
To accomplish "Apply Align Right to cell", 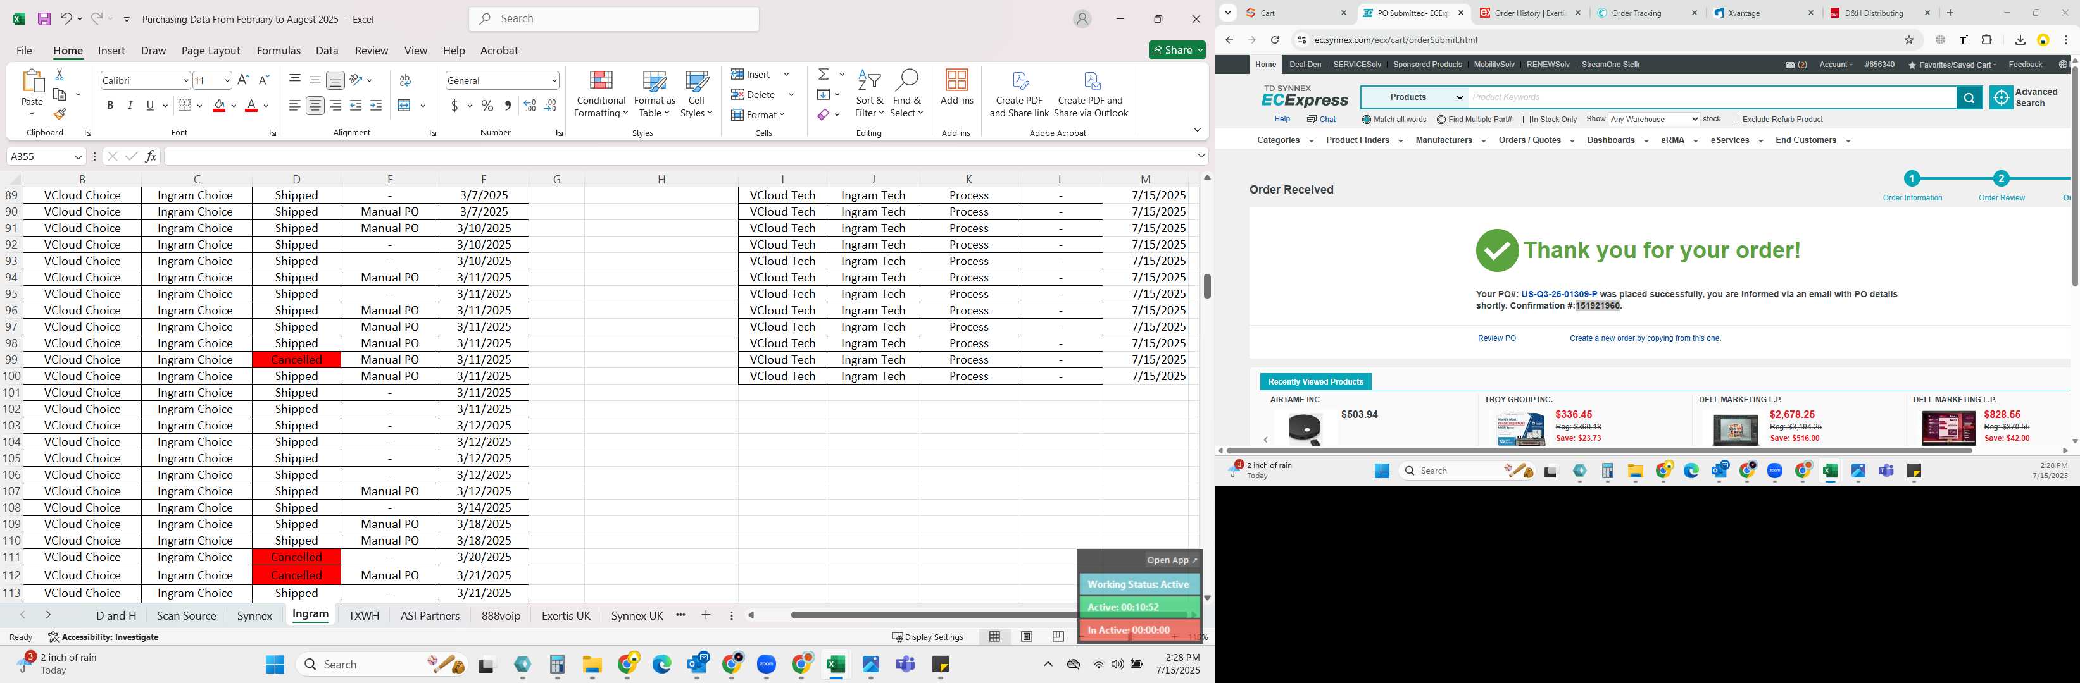I will click(x=335, y=106).
